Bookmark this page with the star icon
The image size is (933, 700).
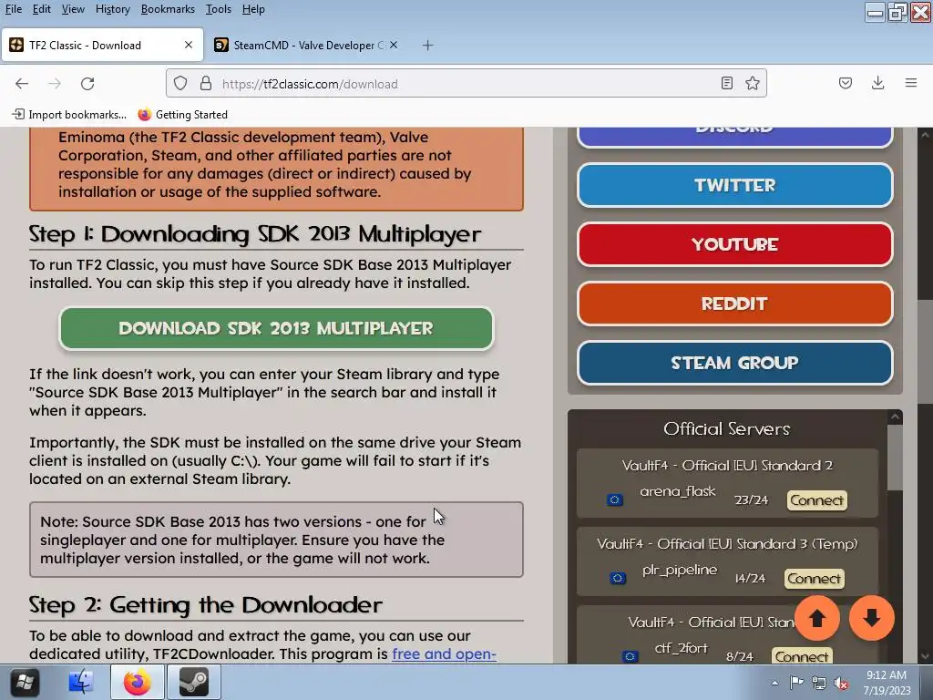coord(753,83)
